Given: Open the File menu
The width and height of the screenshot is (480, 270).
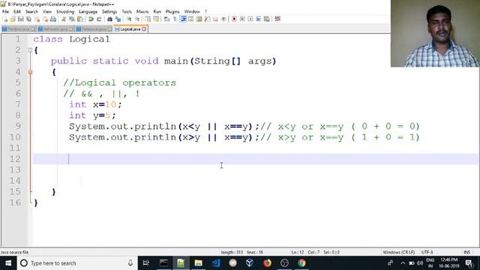Looking at the screenshot, I should tap(5, 12).
